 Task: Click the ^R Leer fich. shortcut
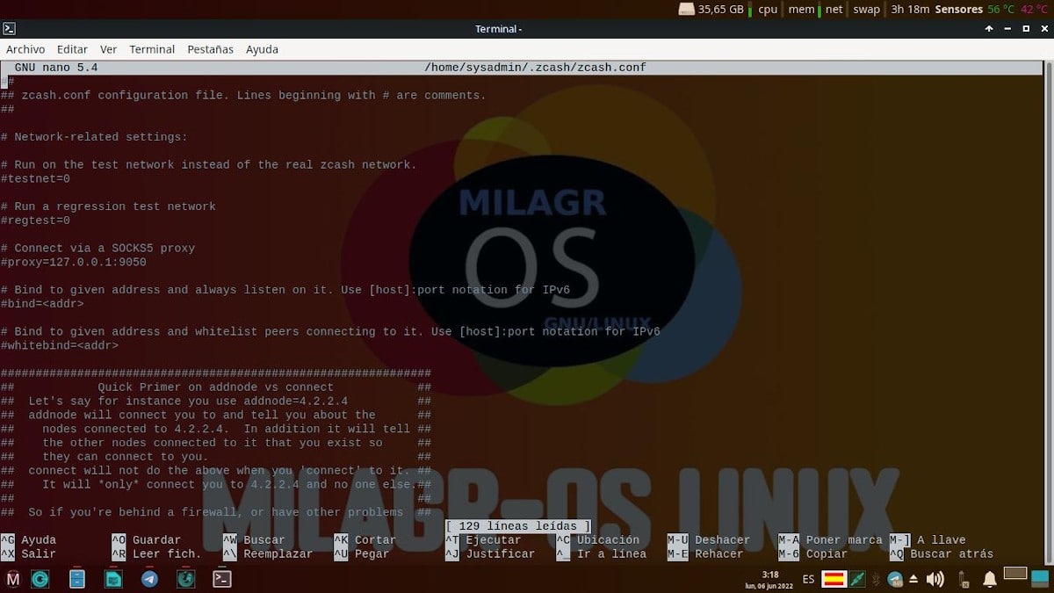click(157, 554)
